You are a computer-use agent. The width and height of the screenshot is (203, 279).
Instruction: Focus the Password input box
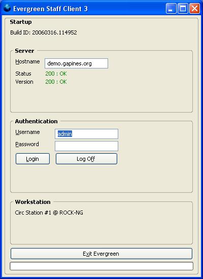(x=86, y=146)
